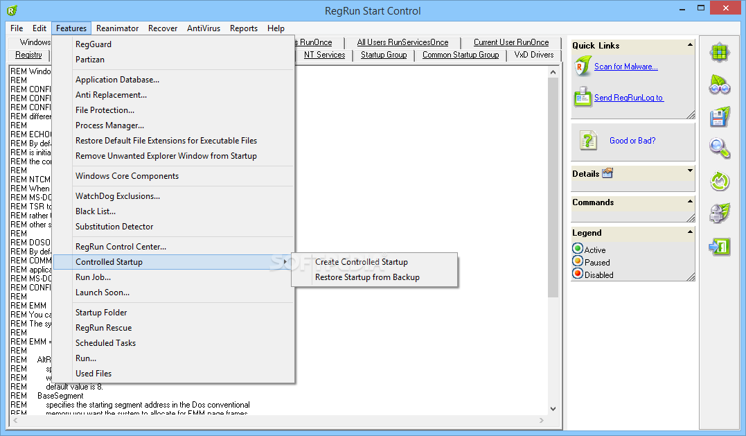Open the AntiVirus menu
The height and width of the screenshot is (436, 746).
click(204, 28)
